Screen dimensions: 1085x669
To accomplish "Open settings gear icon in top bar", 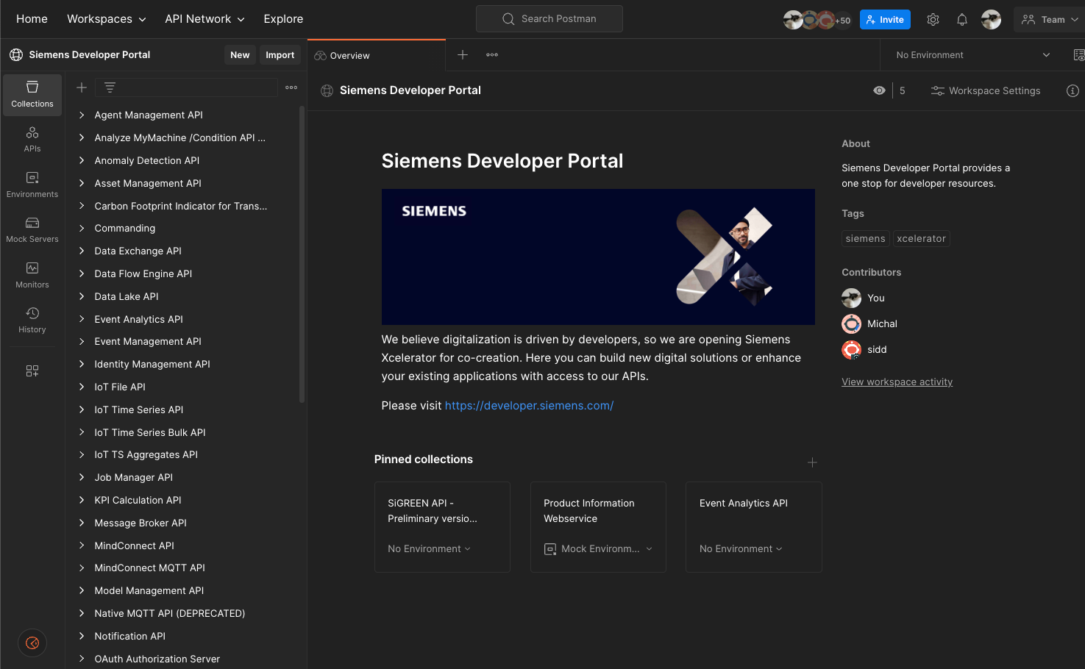I will 933,20.
